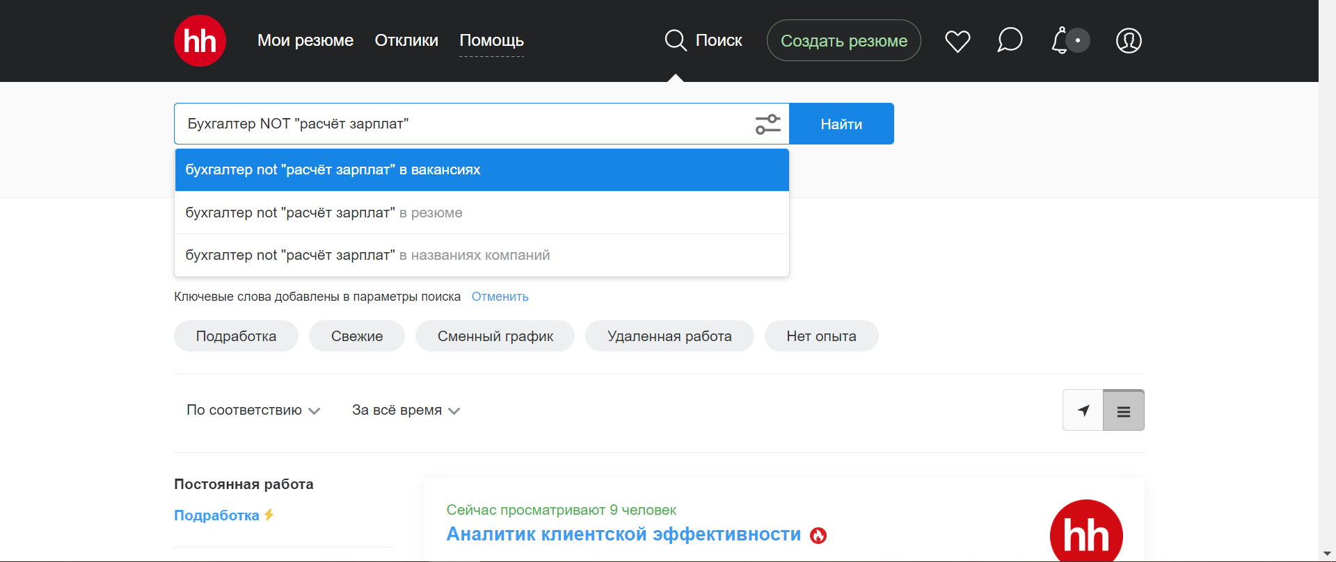Click Отменить link

pos(500,297)
